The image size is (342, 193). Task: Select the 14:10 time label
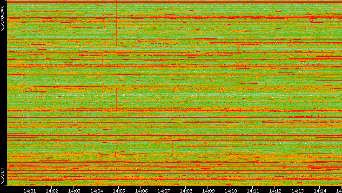point(230,191)
